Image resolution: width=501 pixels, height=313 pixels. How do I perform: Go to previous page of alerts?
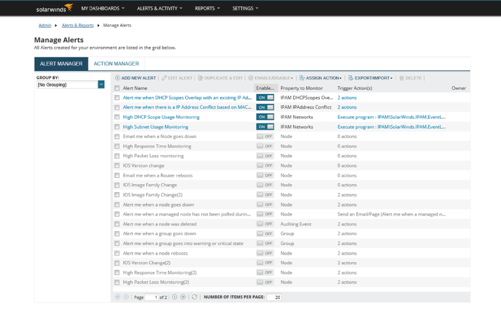coord(126,297)
